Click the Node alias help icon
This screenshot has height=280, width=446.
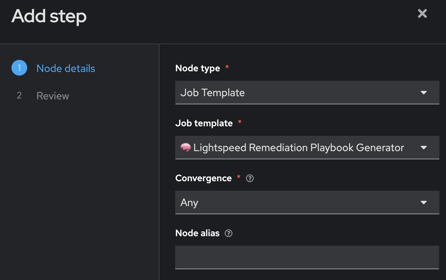click(229, 233)
